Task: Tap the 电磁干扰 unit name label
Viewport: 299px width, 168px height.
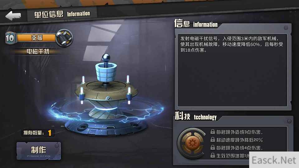Action: [x=38, y=51]
